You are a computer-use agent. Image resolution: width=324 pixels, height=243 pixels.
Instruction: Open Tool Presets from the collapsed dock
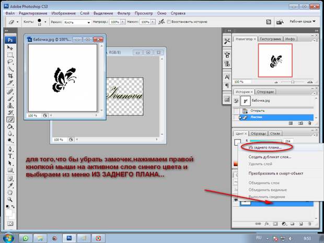[x=227, y=41]
